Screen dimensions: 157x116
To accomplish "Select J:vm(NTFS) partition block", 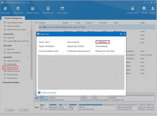I will (x=131, y=98).
